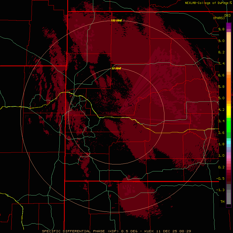Click the 00:29 timestamp in the caption

[x=185, y=231]
